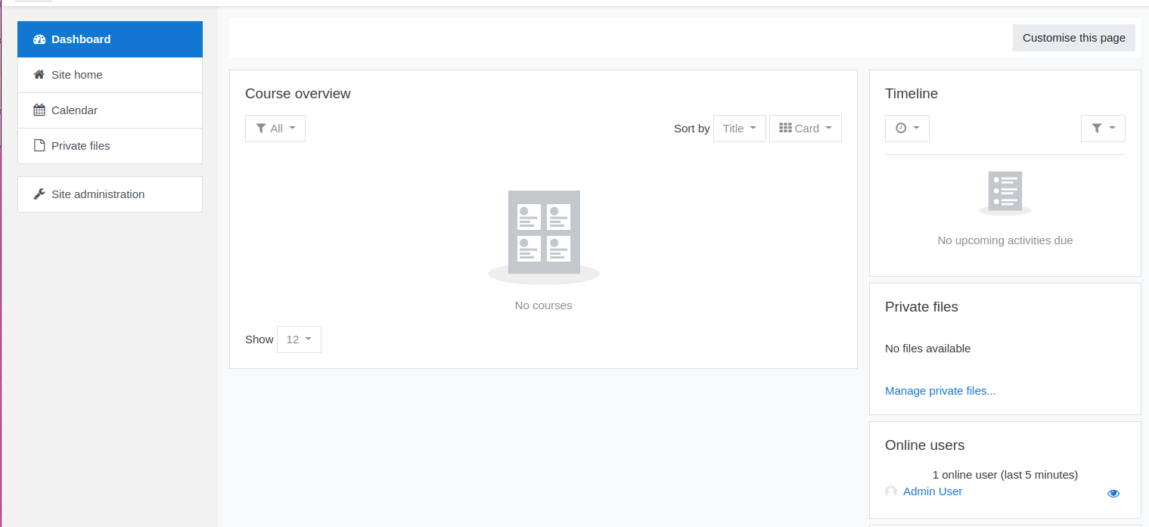Open the All courses filter dropdown
Viewport: 1149px width, 527px height.
[x=275, y=129]
